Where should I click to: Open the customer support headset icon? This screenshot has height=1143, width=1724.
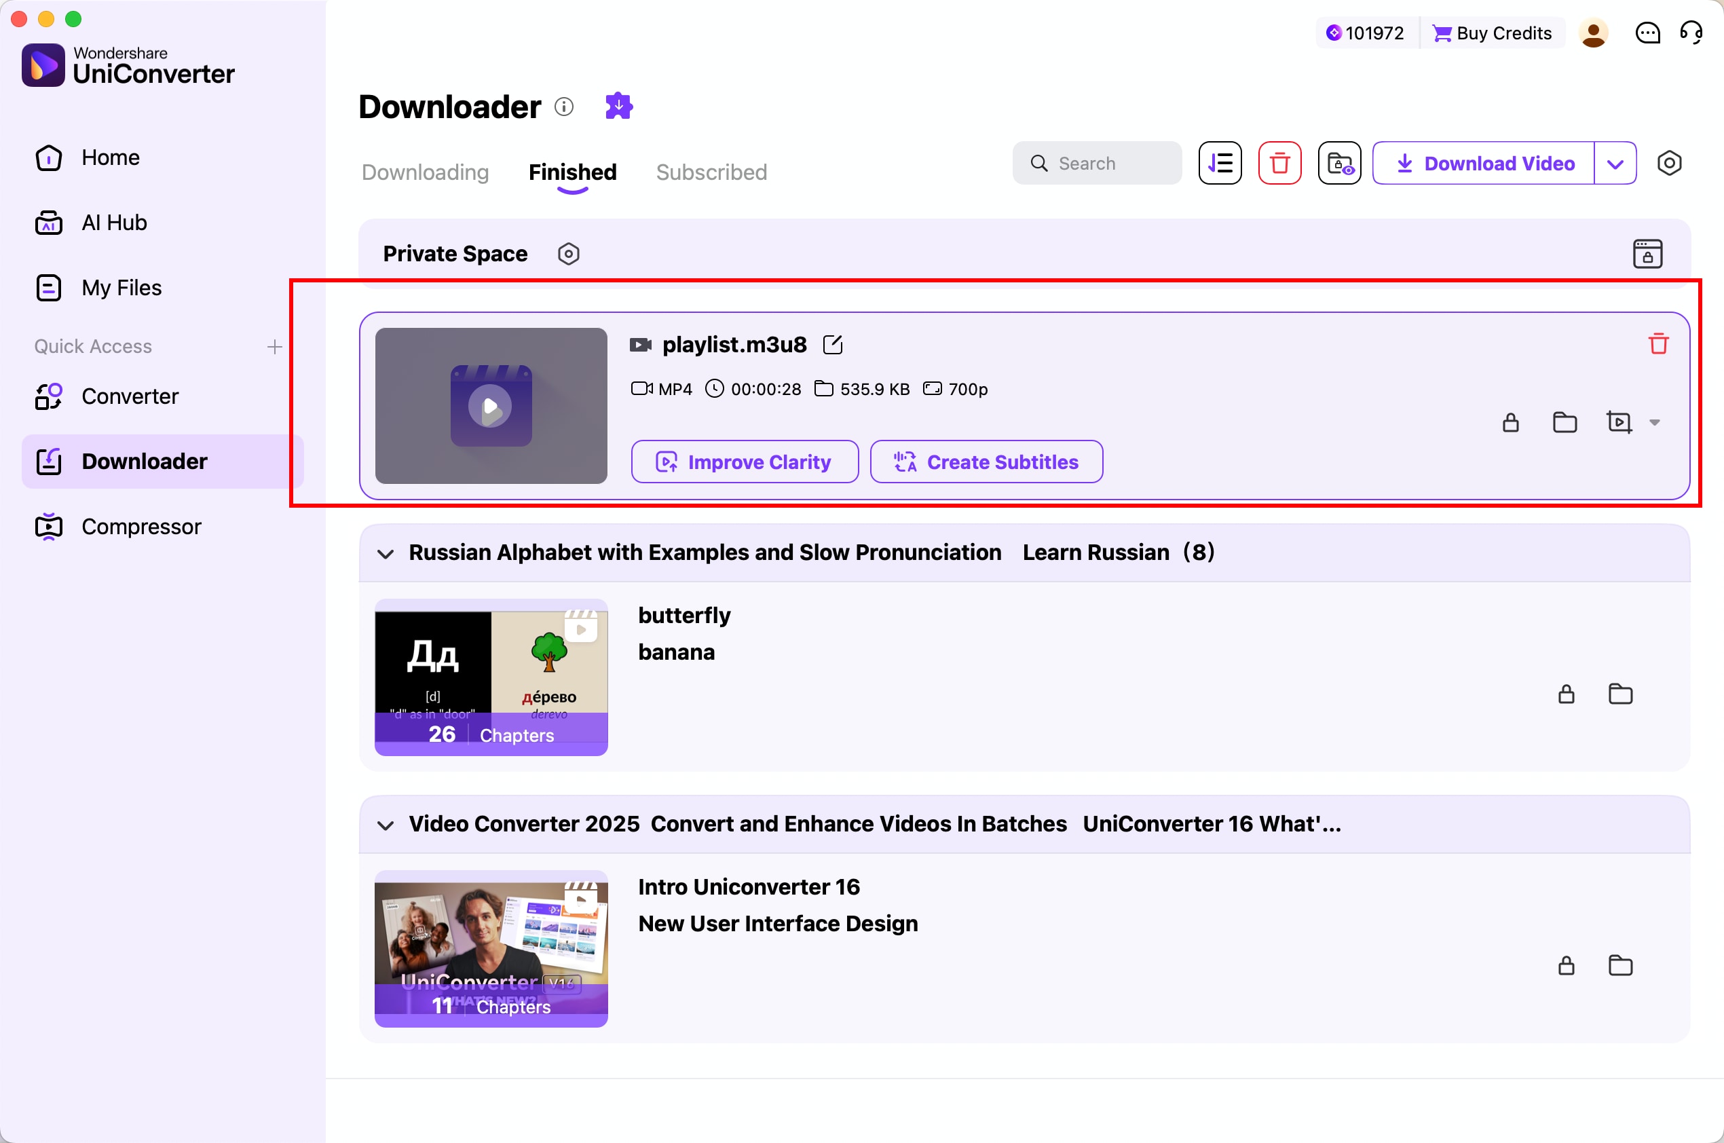pyautogui.click(x=1691, y=33)
